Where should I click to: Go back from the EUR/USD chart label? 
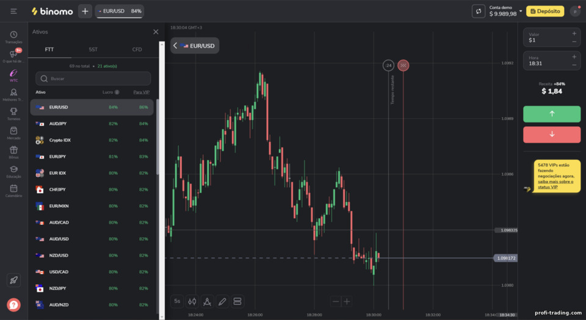coord(175,46)
